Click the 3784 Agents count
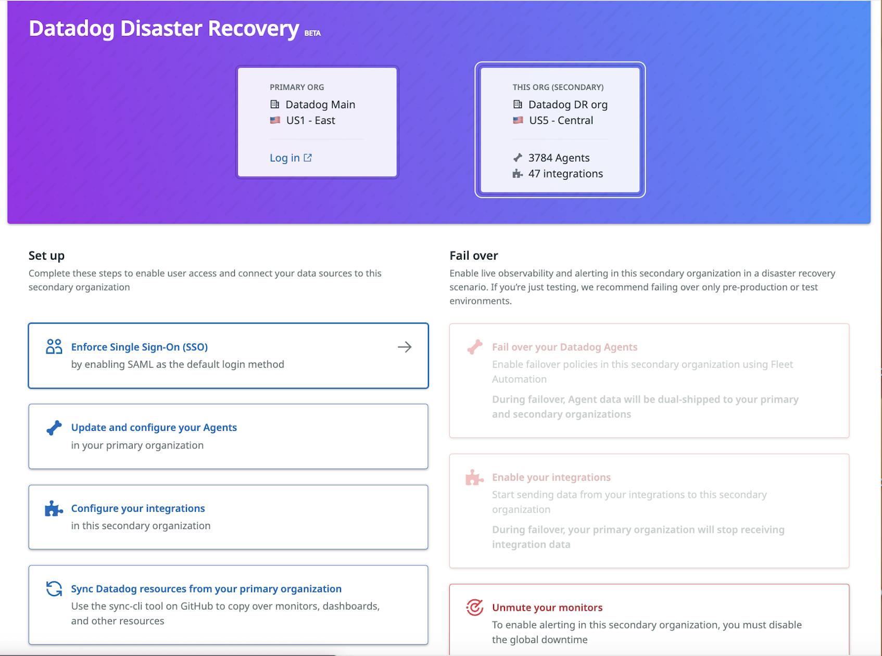This screenshot has height=656, width=882. 559,158
